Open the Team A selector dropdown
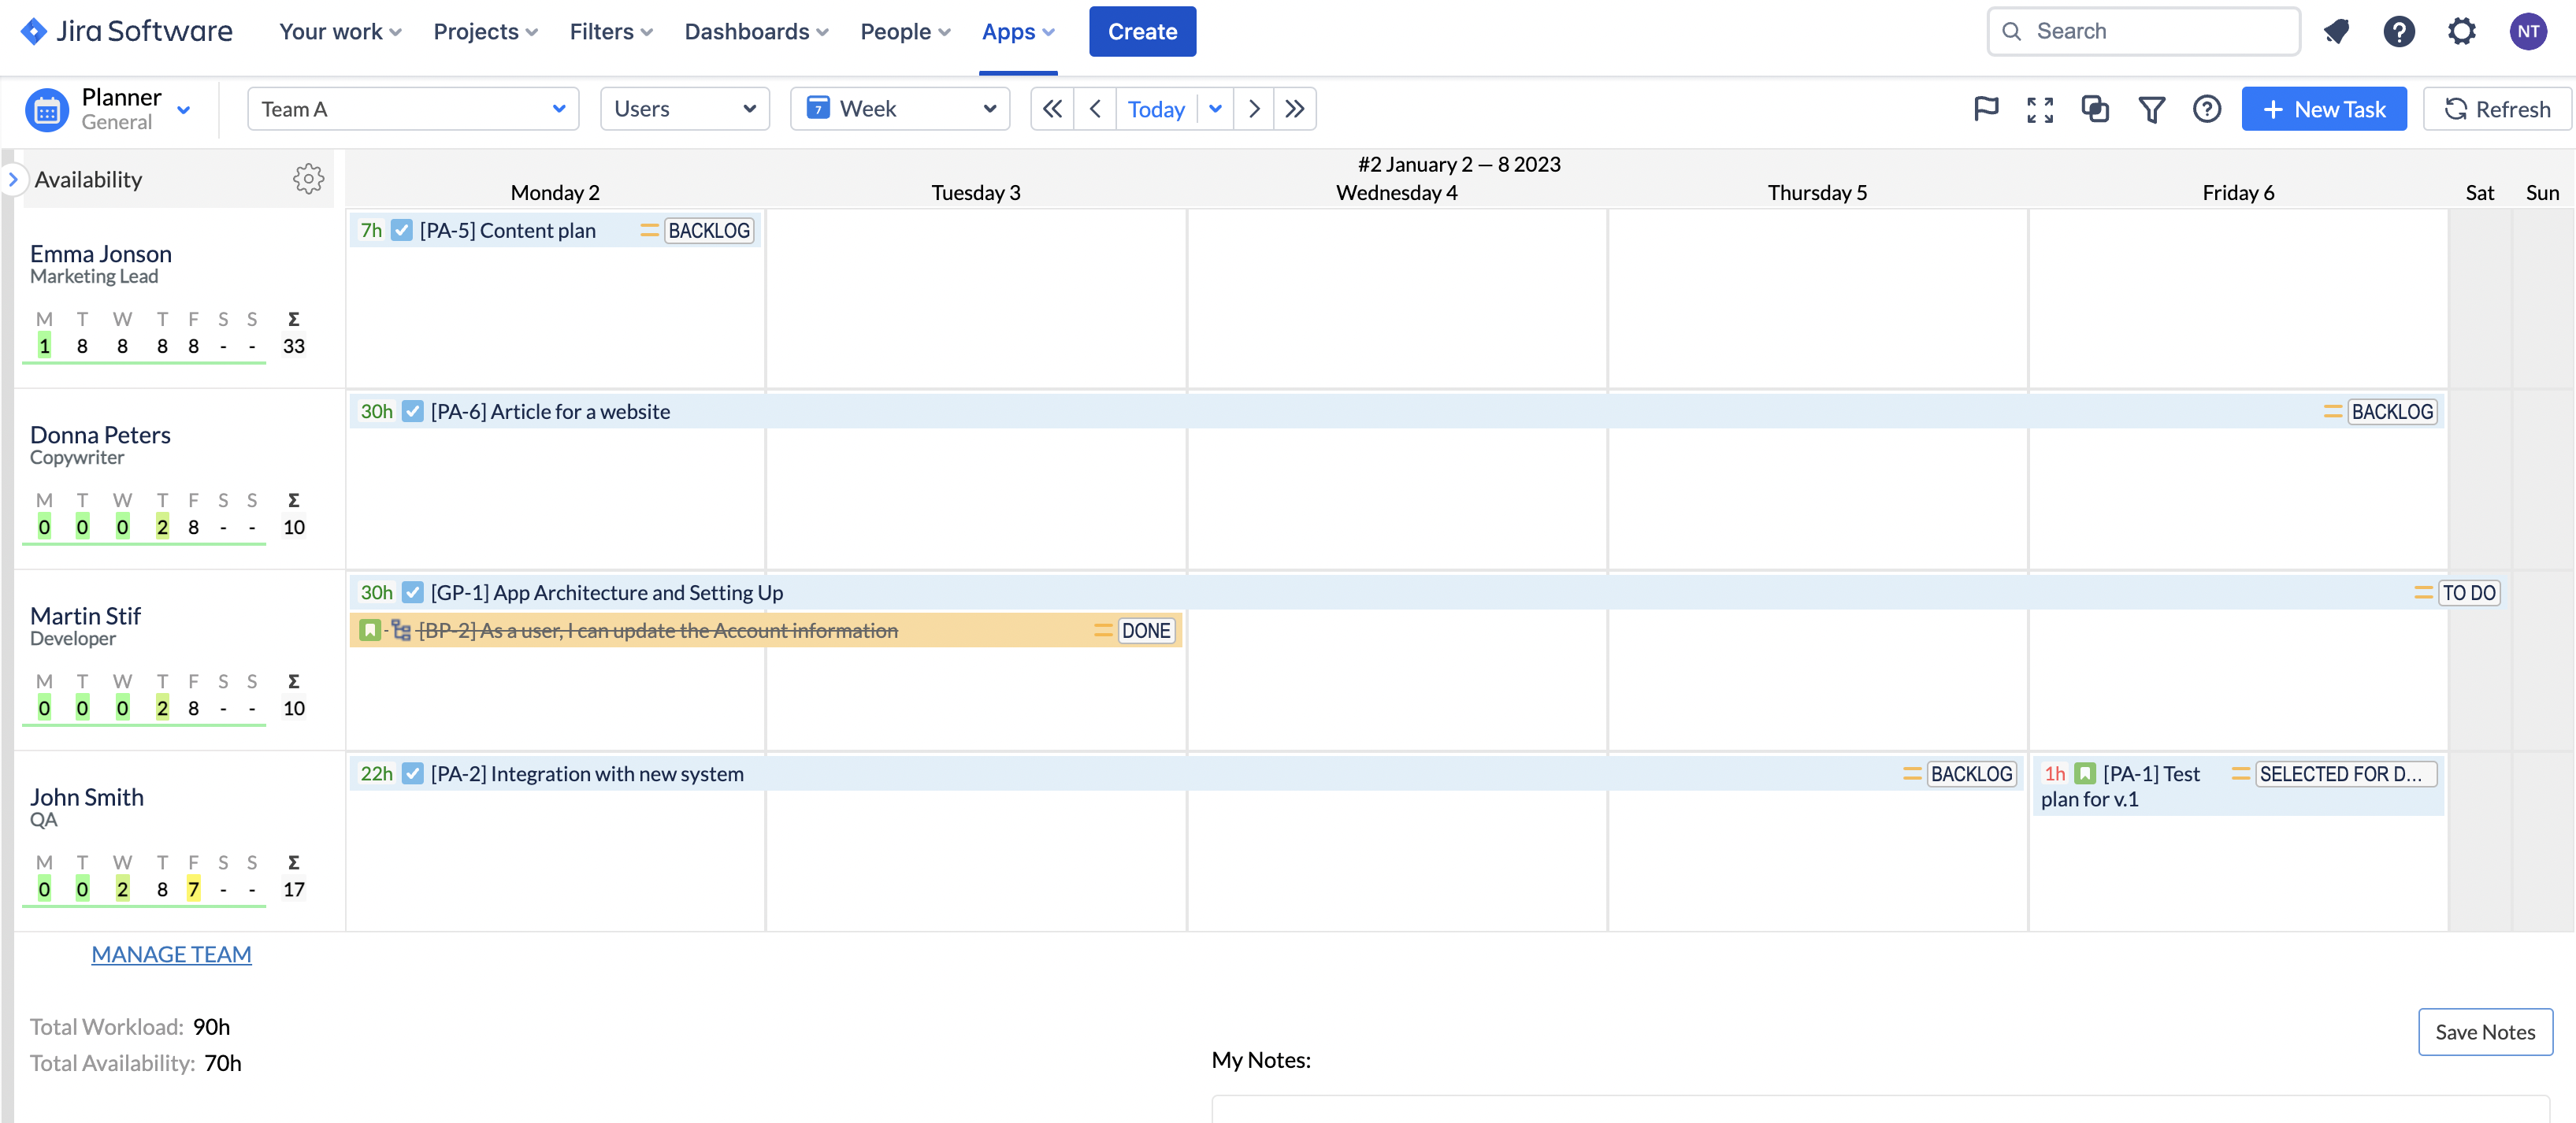The height and width of the screenshot is (1123, 2576). click(413, 108)
